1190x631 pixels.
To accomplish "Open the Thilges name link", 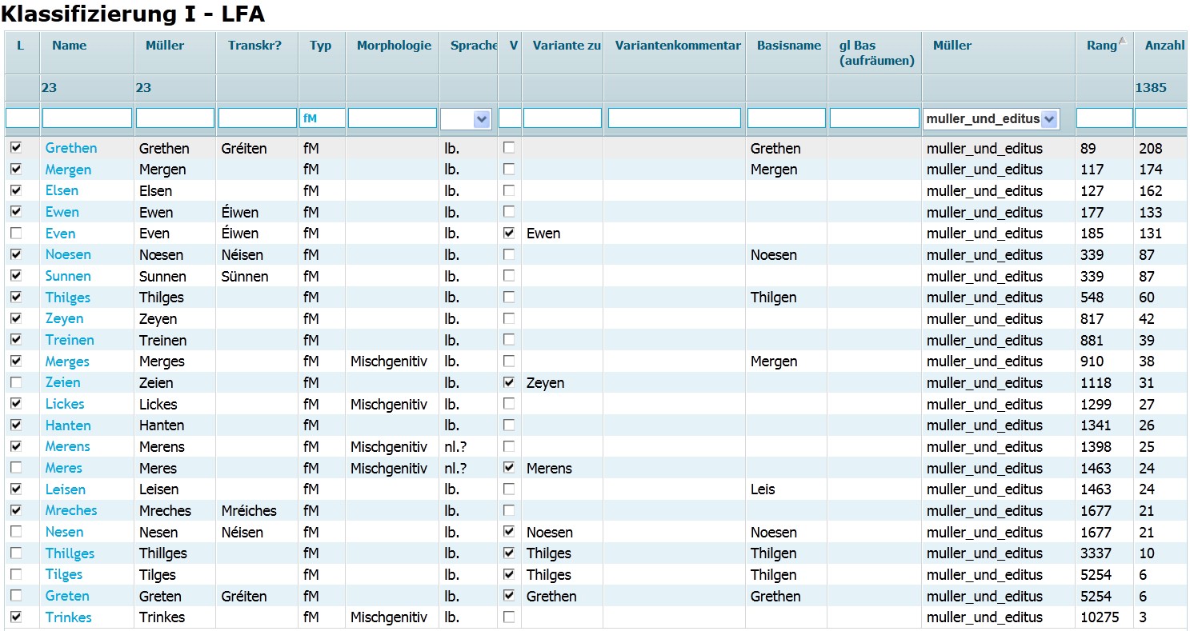I will pyautogui.click(x=68, y=298).
